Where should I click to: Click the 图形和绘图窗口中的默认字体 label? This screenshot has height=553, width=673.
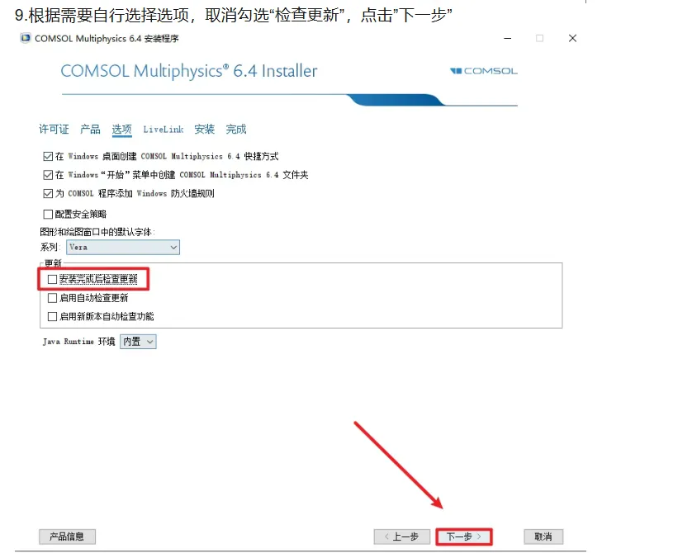coord(97,232)
